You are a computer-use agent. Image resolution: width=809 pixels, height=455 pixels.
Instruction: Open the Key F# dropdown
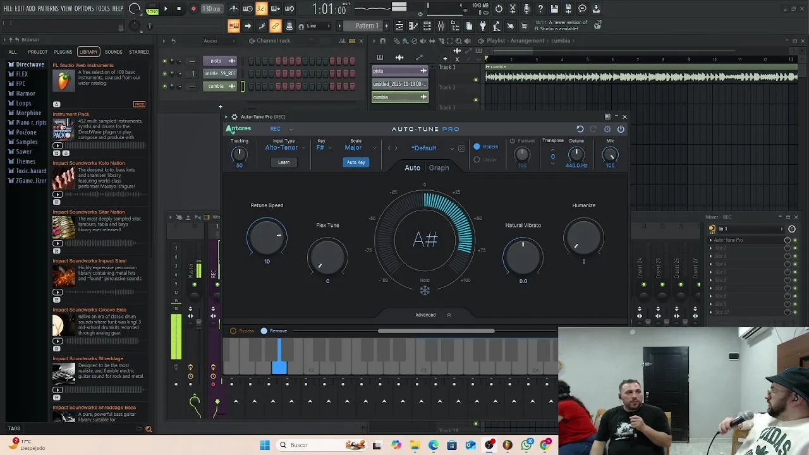click(x=324, y=148)
